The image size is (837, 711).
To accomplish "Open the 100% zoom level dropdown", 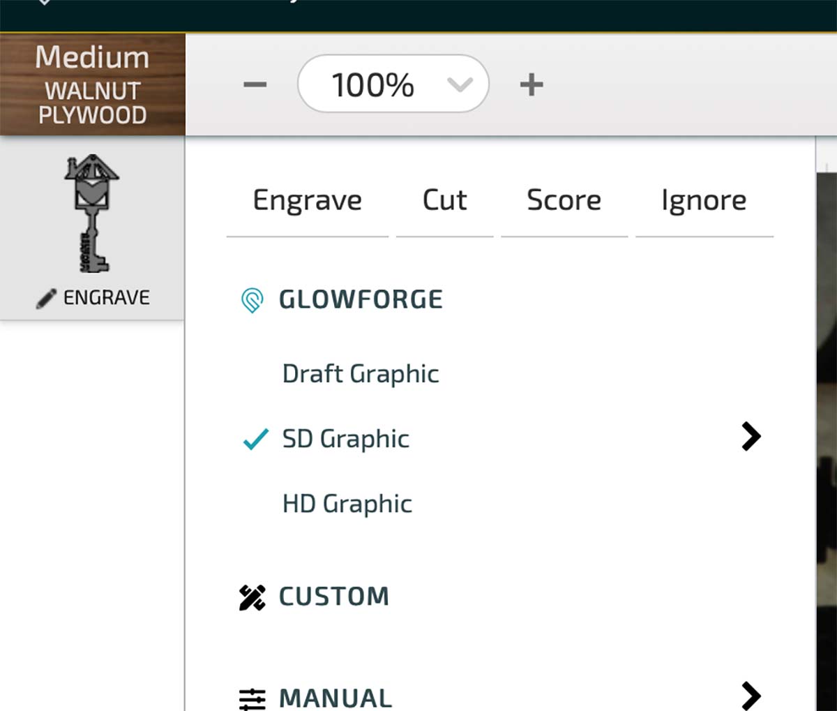I will pos(393,84).
